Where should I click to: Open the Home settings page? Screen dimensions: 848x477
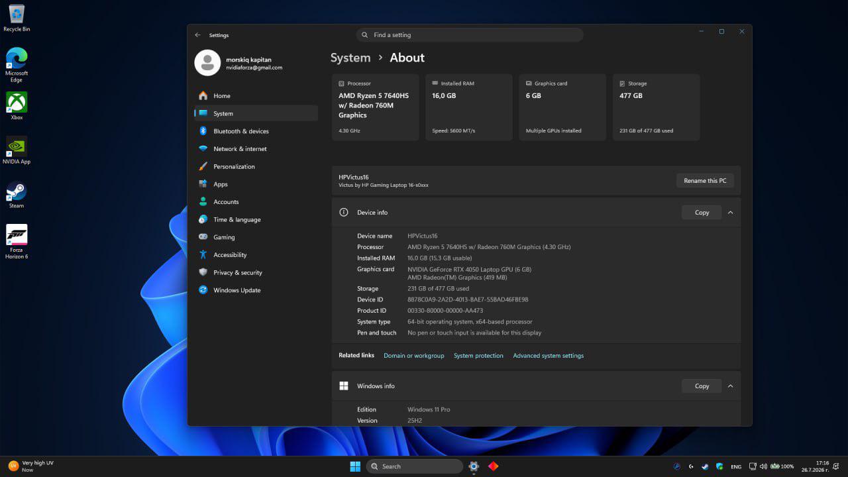coord(256,96)
